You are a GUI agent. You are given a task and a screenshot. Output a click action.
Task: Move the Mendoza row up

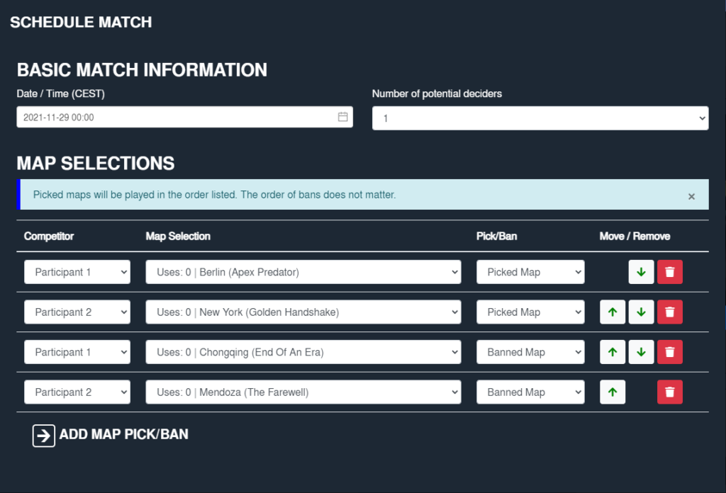click(x=613, y=392)
